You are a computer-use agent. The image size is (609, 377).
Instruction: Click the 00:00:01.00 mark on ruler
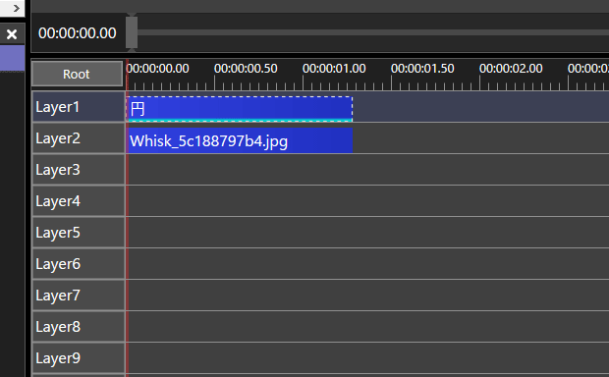pos(334,69)
